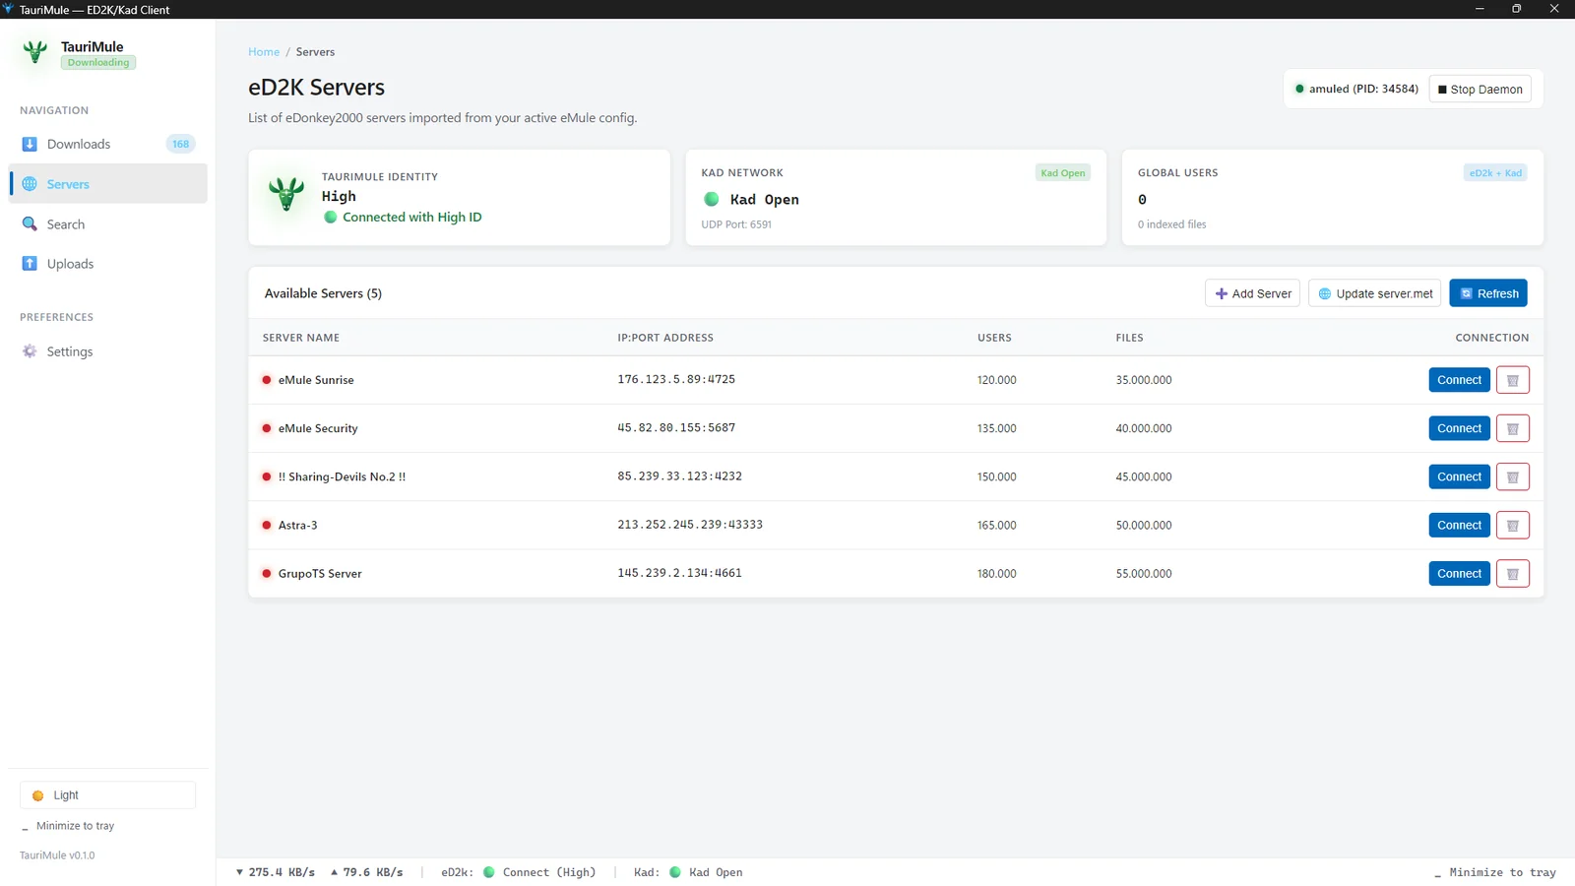Click the mule icon in the TauriMule Identity card
Viewport: 1575px width, 886px height.
pos(286,194)
